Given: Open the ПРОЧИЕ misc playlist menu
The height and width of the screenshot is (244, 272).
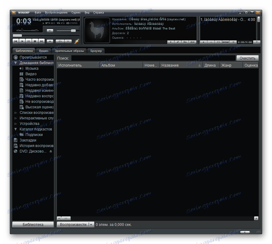Looking at the screenshot, I should (x=226, y=42).
